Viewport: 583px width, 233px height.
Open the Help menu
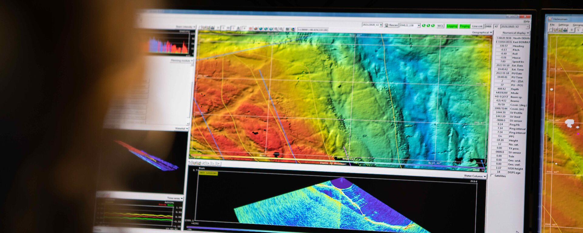[x=527, y=22]
